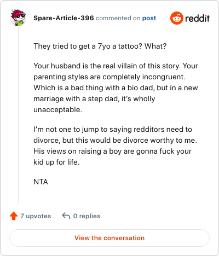The image size is (219, 256).
Task: Click the orange Reddit Snoo logo
Action: 177,18
